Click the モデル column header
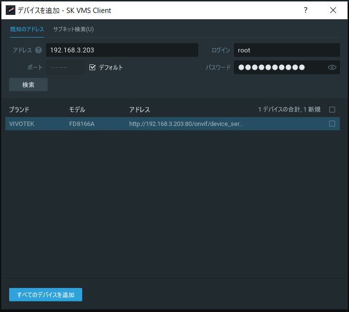 [77, 110]
